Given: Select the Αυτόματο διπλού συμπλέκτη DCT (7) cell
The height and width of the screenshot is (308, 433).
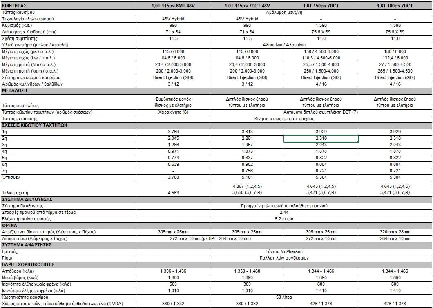Looking at the screenshot, I should pos(320,112).
